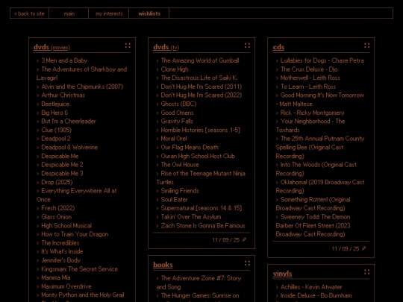The image size is (403, 302).
Task: Select the Clue (1985) entry
Action: 56,130
